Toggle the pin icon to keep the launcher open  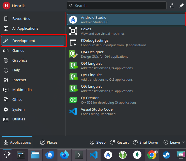[x=182, y=6]
